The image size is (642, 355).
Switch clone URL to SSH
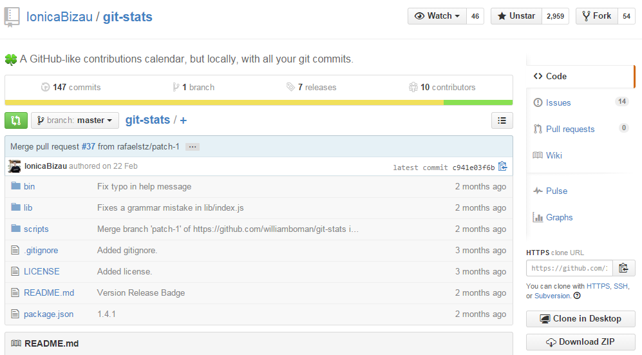tap(620, 286)
